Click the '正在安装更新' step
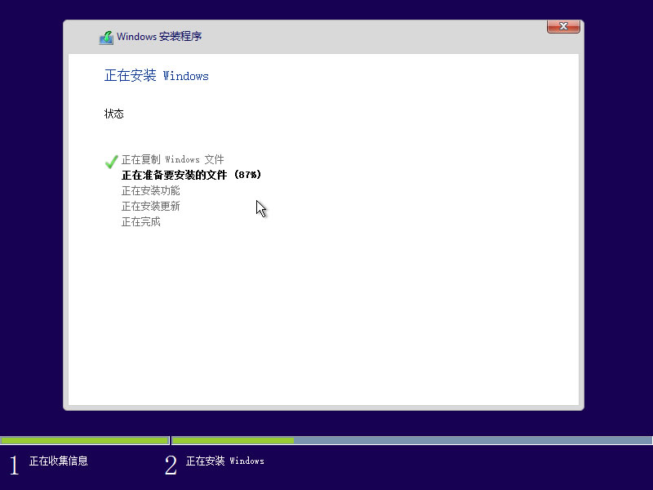This screenshot has width=653, height=490. [x=150, y=207]
